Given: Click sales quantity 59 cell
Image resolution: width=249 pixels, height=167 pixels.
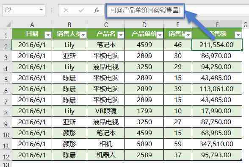Looking at the screenshot, I should click(178, 144).
